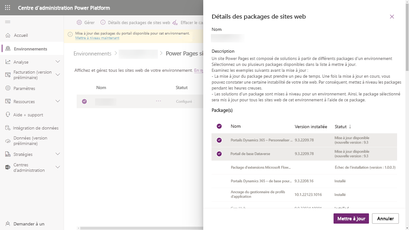Screen dimensions: 409x230
Task: Collapse the navigation hamburger menu
Action: (x=8, y=22)
